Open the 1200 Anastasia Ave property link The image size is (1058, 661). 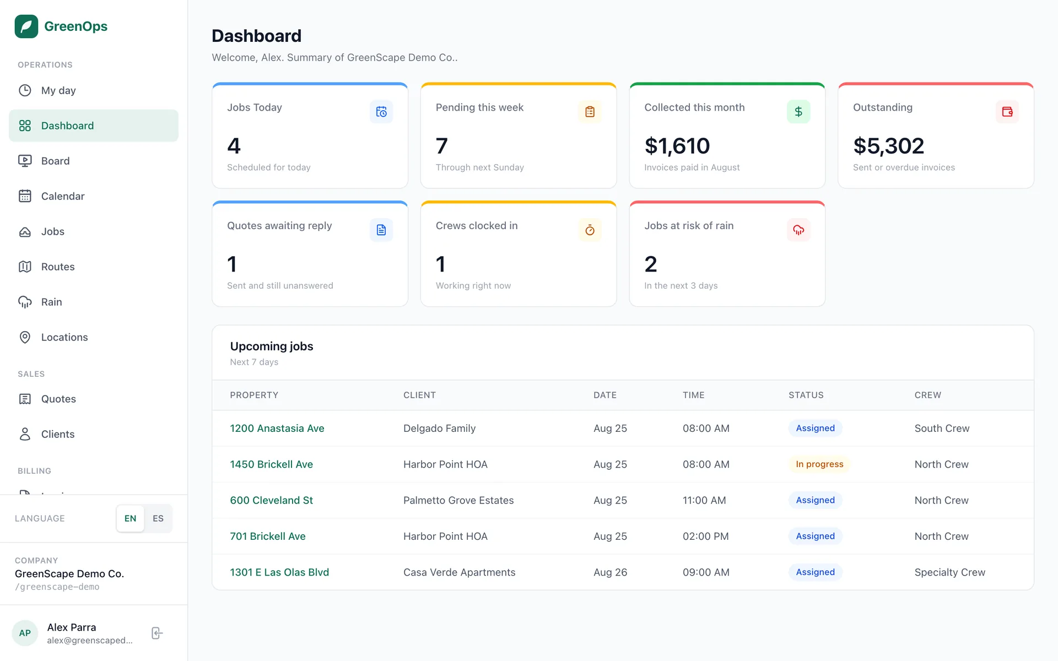pos(277,428)
